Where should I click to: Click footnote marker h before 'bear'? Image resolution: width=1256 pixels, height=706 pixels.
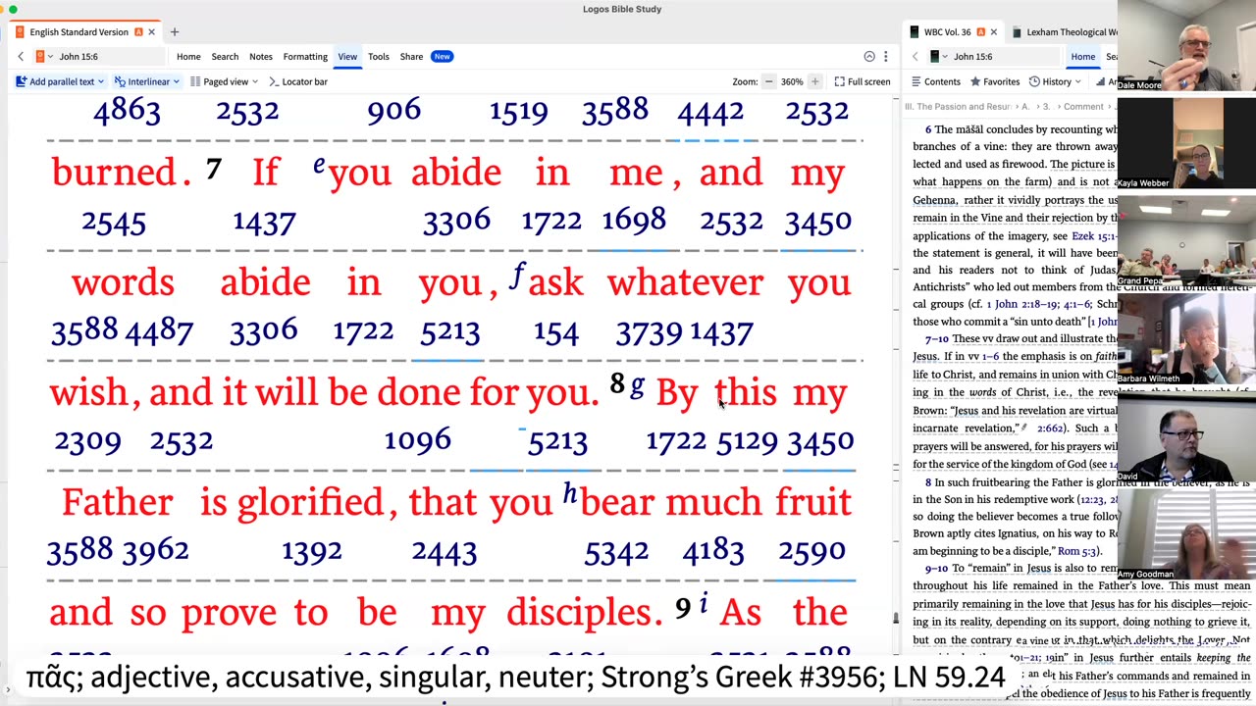tap(569, 493)
